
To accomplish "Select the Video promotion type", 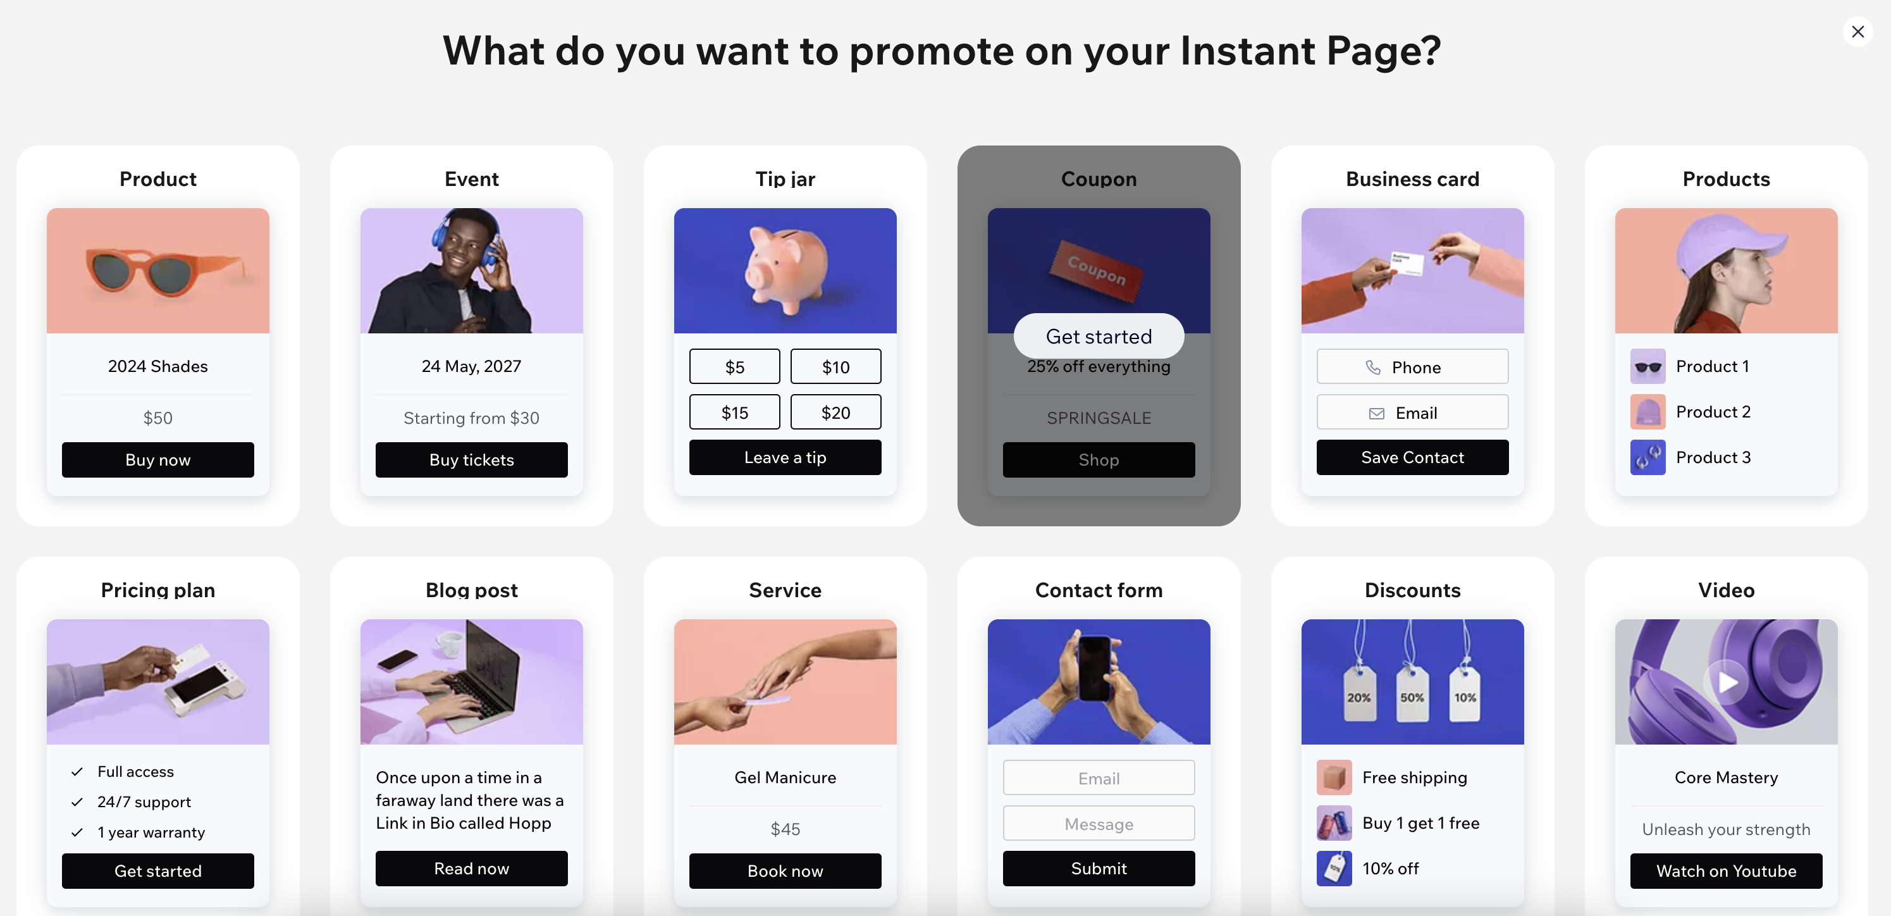I will tap(1726, 724).
